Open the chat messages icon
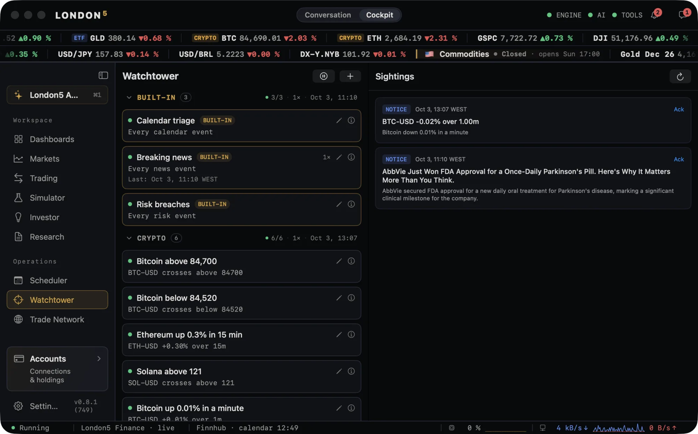Viewport: 698px width, 434px height. click(683, 15)
